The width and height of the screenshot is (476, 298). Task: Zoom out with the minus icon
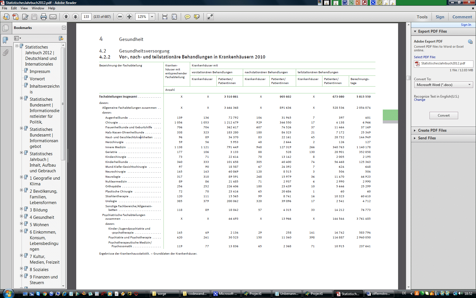click(x=120, y=17)
